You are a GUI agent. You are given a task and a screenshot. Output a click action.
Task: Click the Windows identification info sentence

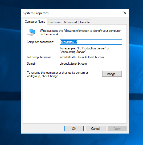(x=80, y=33)
